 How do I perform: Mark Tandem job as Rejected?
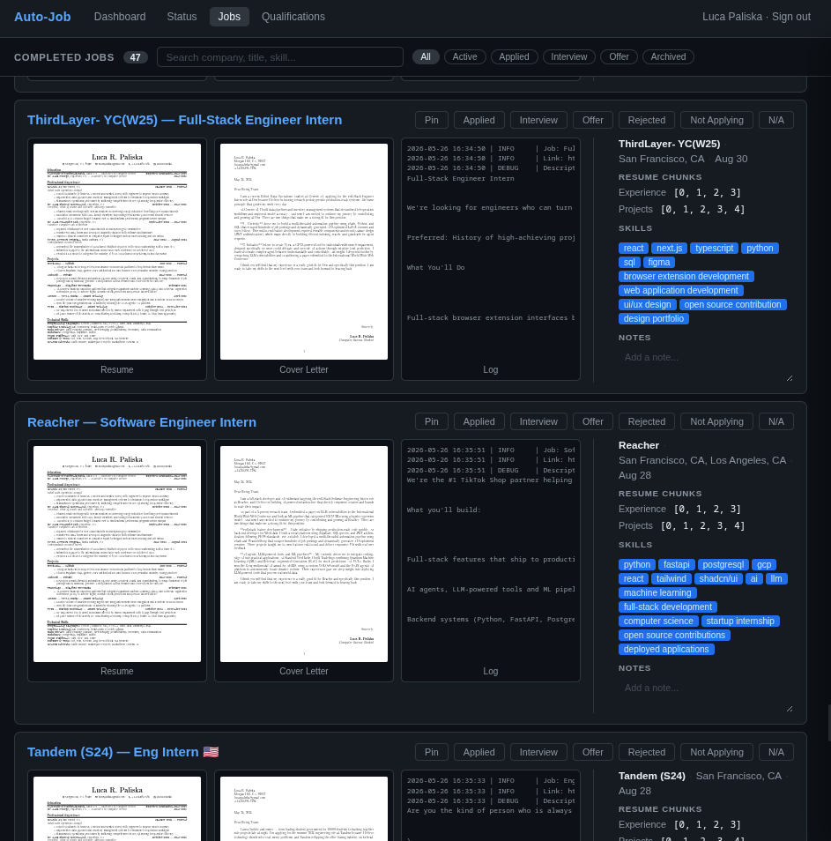pyautogui.click(x=647, y=752)
